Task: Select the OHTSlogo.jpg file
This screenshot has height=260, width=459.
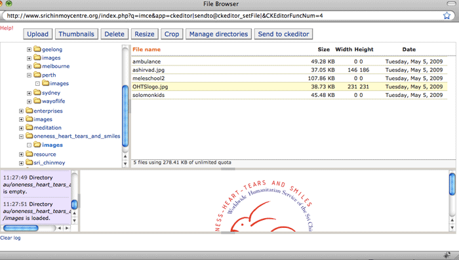Action: coord(289,86)
